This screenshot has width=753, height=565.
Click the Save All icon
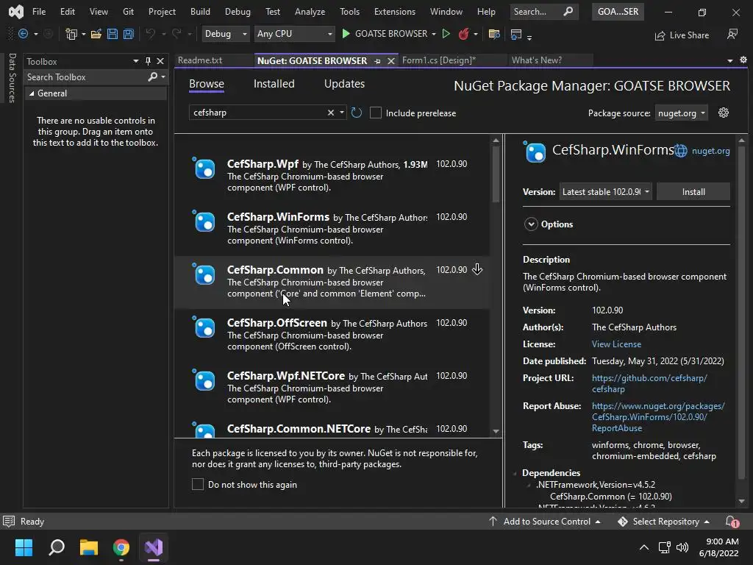(x=128, y=34)
